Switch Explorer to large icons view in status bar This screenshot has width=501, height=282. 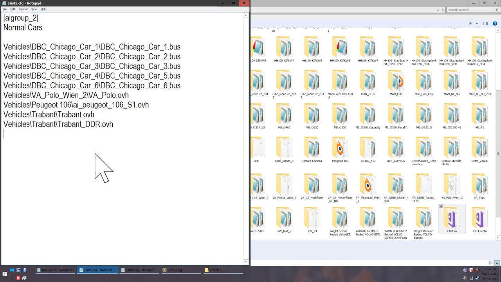point(497,263)
